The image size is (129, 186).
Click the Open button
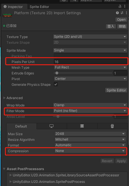121,20
